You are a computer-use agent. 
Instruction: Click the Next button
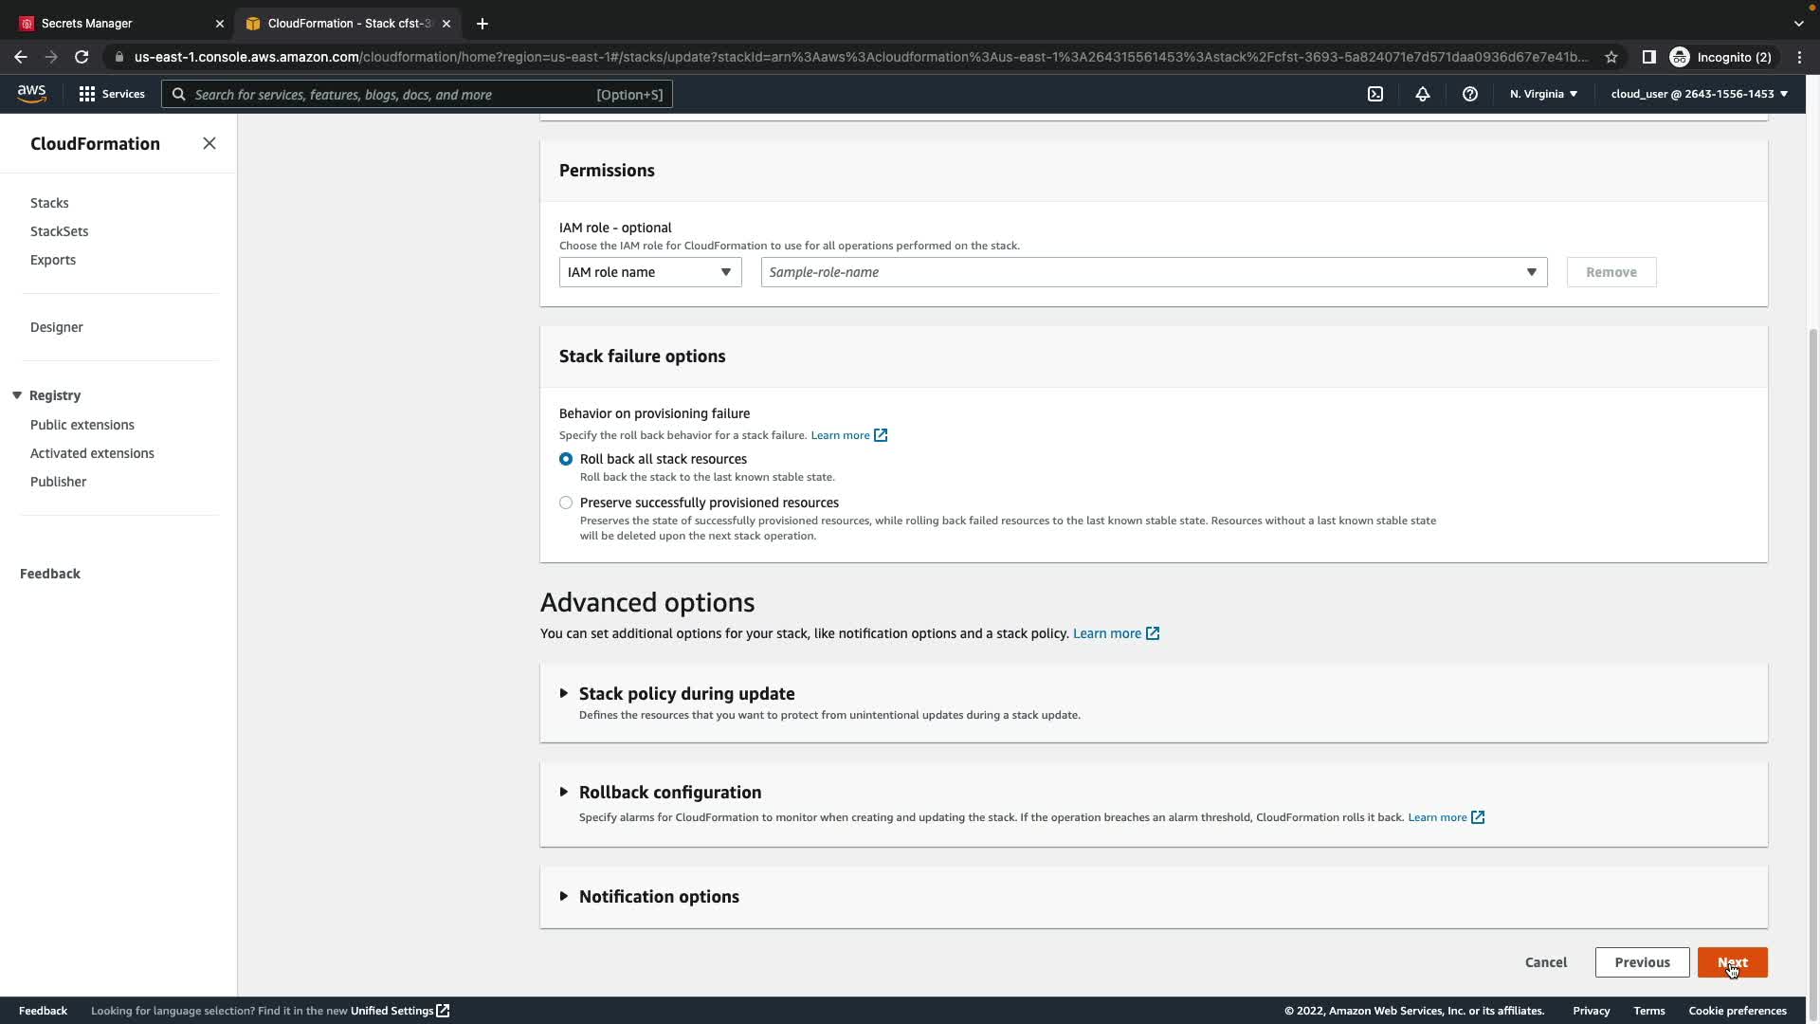pyautogui.click(x=1732, y=962)
